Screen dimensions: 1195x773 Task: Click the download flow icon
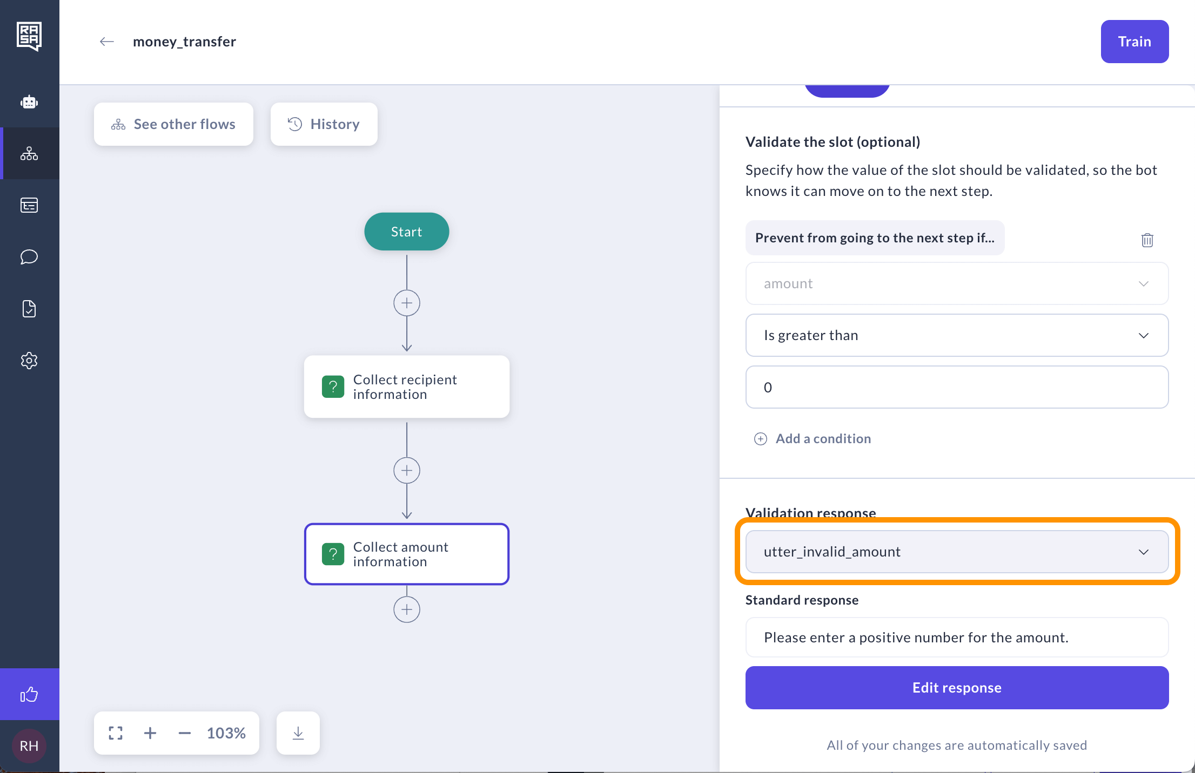pyautogui.click(x=298, y=733)
